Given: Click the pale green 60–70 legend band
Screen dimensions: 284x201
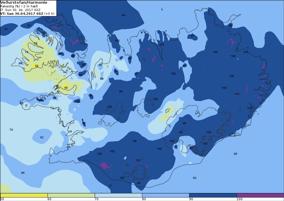Looking at the screenshot, I should pyautogui.click(x=71, y=195).
